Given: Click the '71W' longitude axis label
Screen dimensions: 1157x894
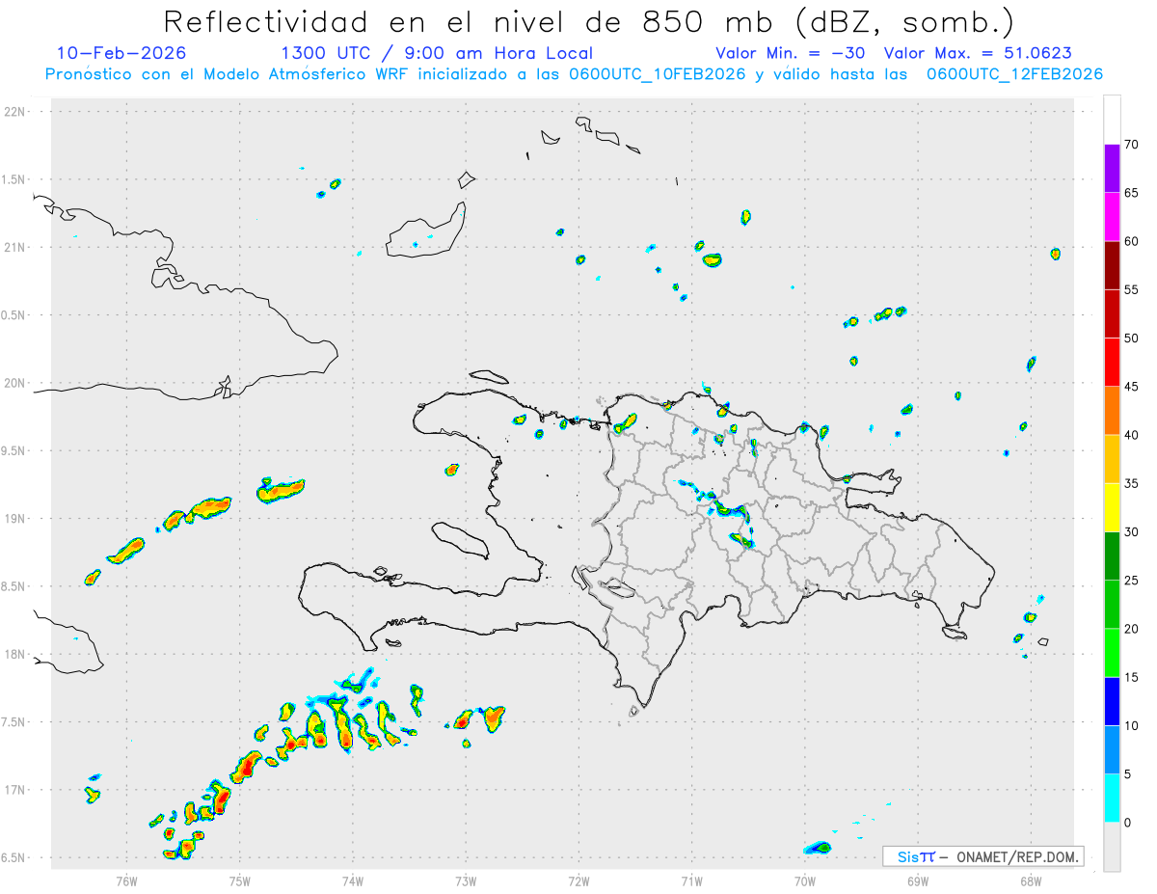Looking at the screenshot, I should point(691,880).
